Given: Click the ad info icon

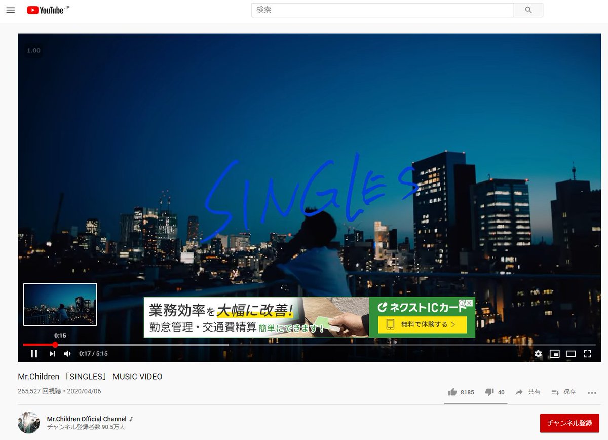Looking at the screenshot, I should (462, 303).
